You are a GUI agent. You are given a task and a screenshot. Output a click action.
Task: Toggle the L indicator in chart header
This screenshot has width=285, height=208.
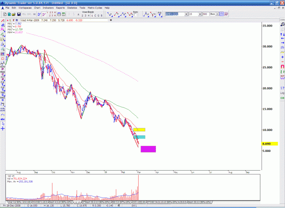click(10, 20)
